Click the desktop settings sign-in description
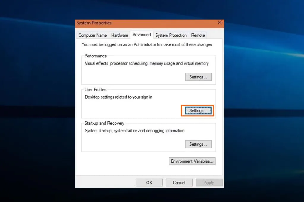This screenshot has height=202, width=304. coord(119,97)
